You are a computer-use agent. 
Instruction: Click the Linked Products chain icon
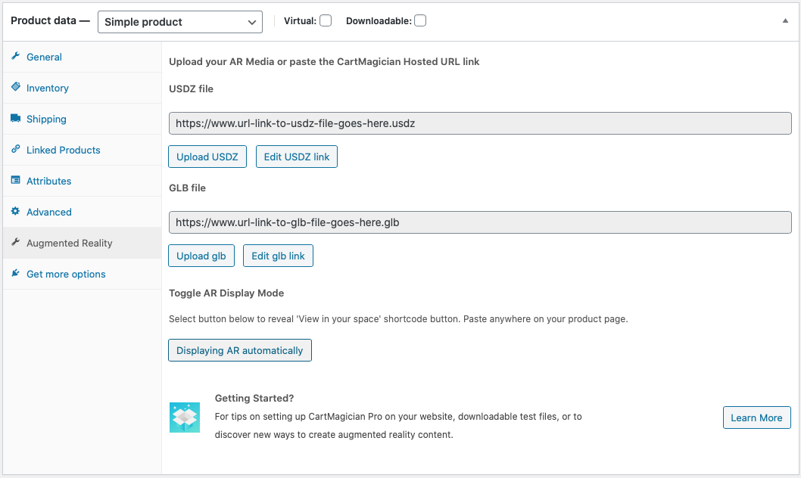15,150
